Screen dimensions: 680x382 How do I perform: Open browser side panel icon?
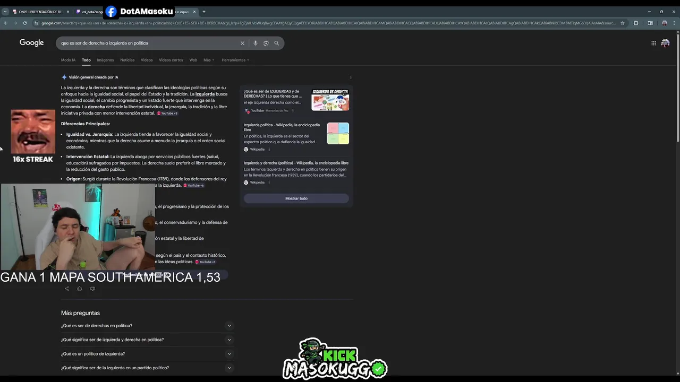650,23
